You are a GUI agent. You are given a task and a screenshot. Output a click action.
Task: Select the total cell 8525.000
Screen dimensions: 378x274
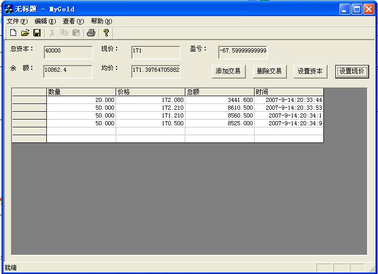pyautogui.click(x=220, y=123)
